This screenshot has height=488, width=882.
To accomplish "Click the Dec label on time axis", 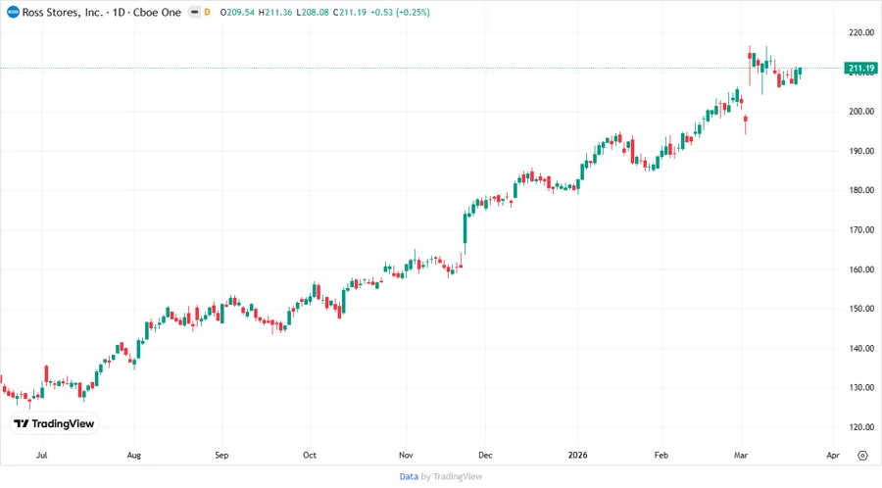I will [485, 455].
